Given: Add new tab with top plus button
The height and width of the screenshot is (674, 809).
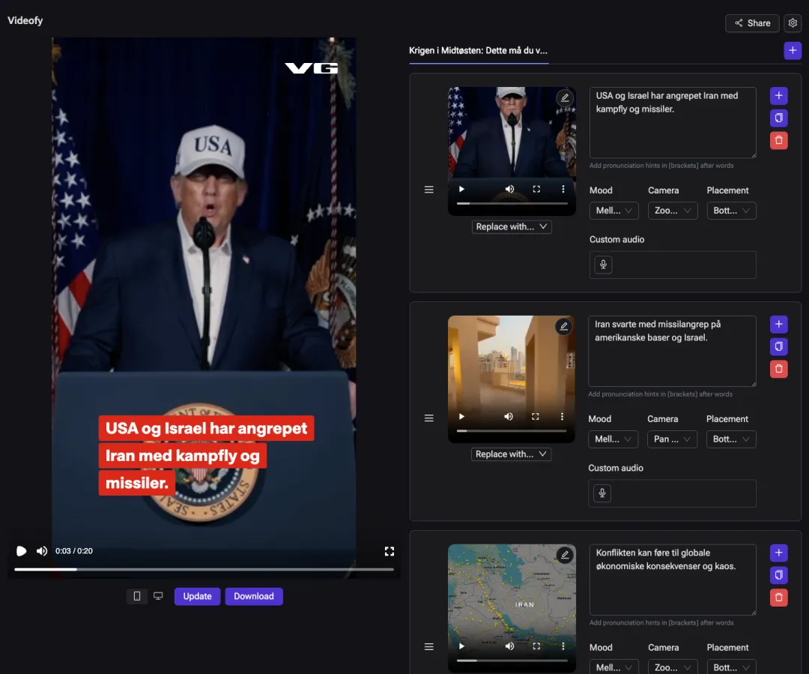Looking at the screenshot, I should [792, 51].
